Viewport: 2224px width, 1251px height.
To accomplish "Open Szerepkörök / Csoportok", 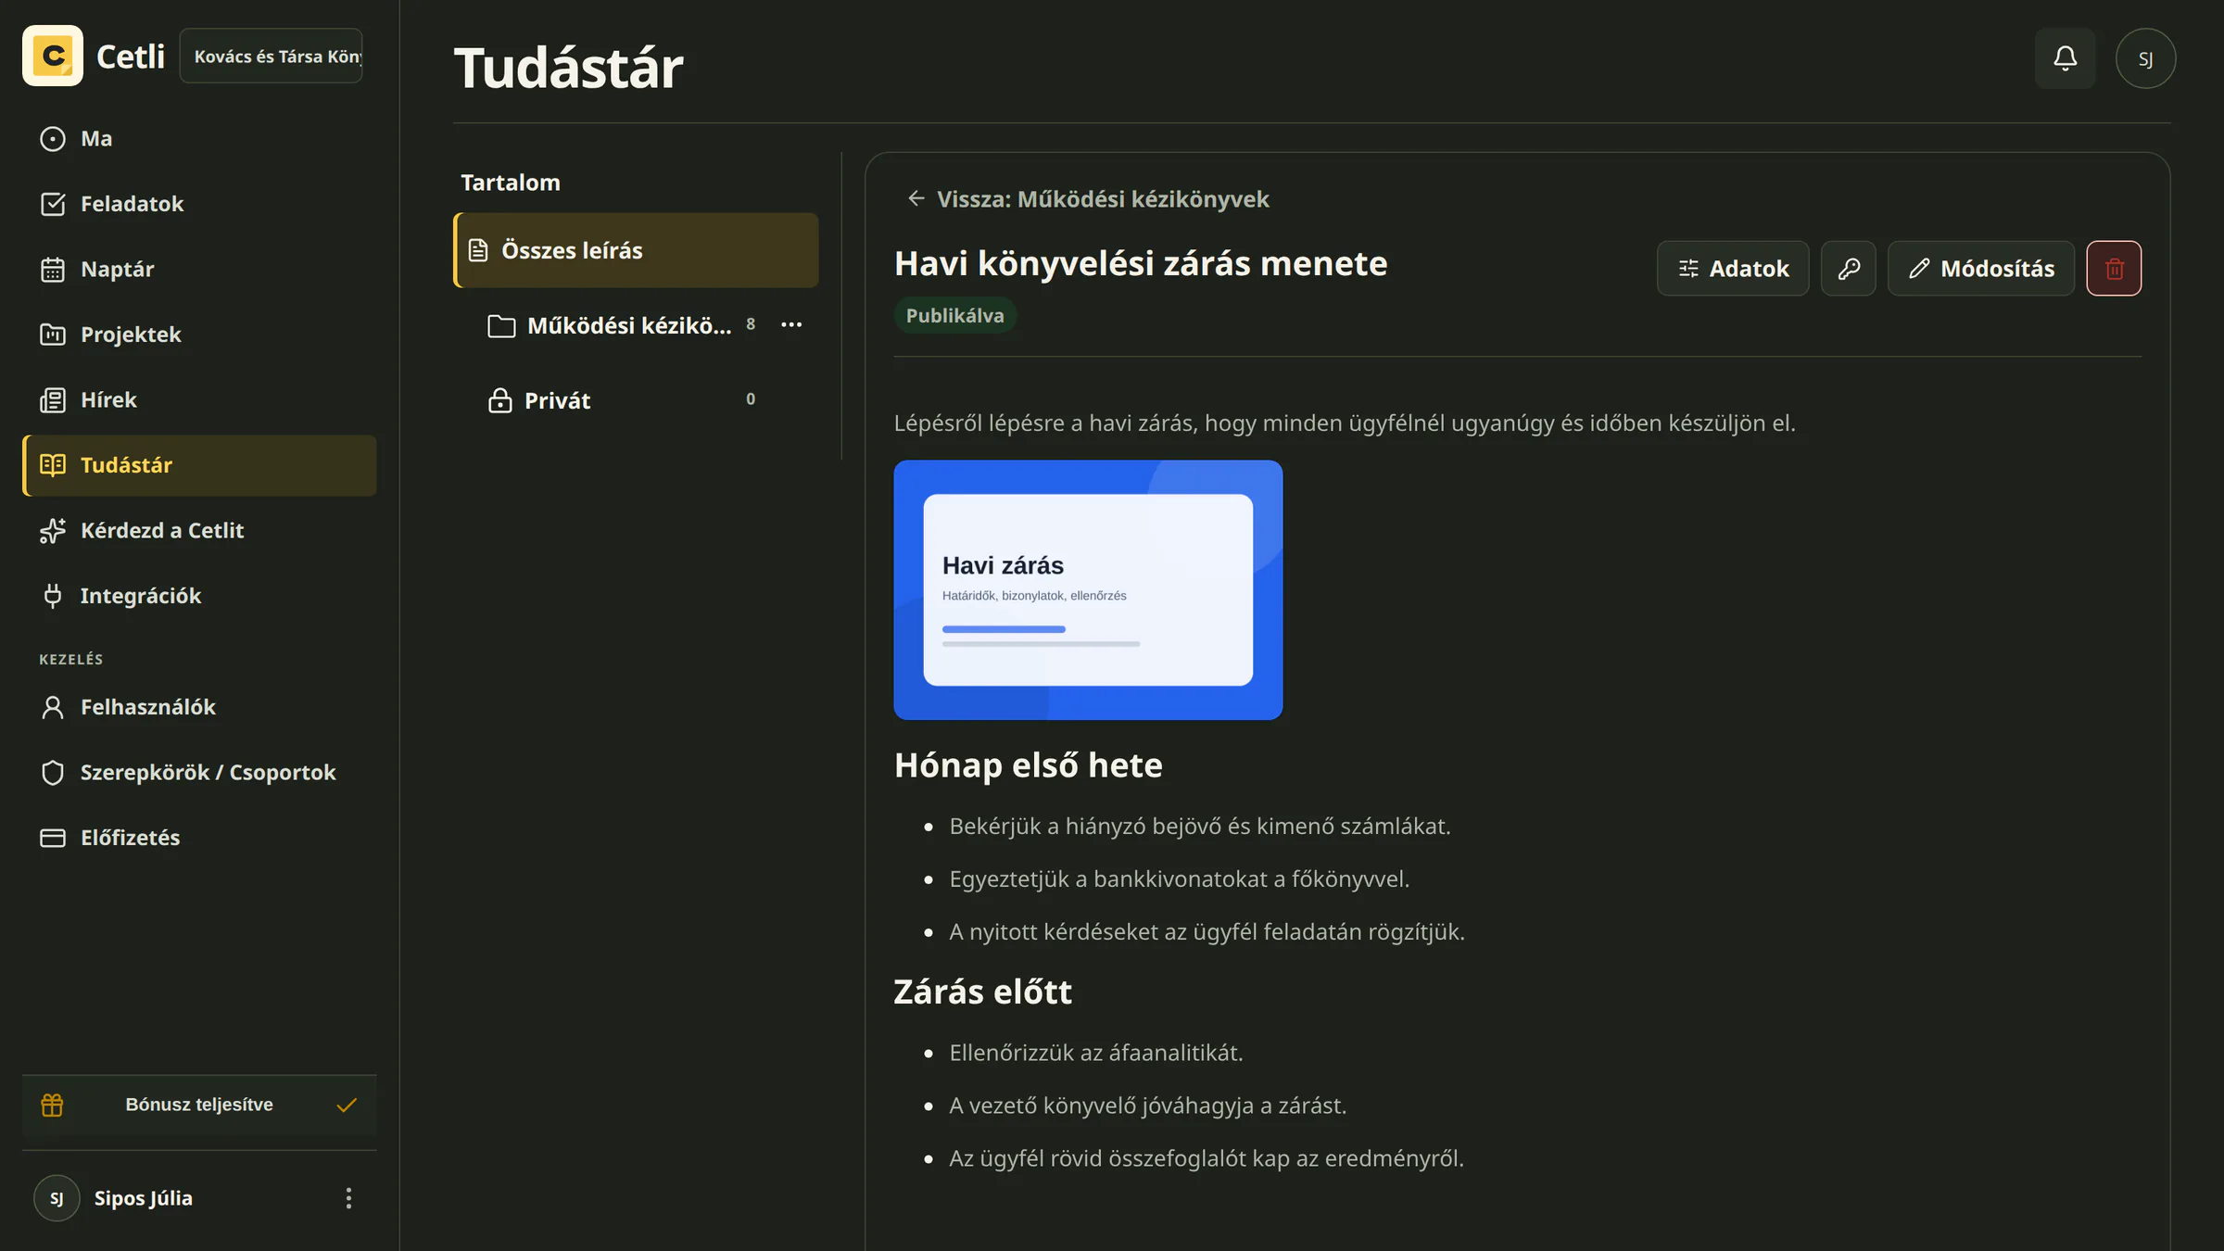I will pyautogui.click(x=199, y=772).
